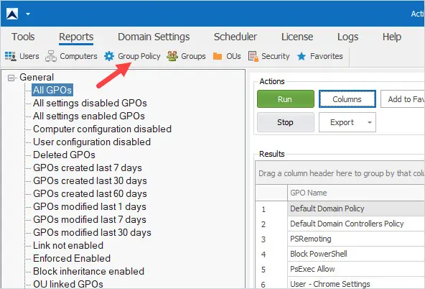
Task: Click the Columns button
Action: [x=347, y=99]
